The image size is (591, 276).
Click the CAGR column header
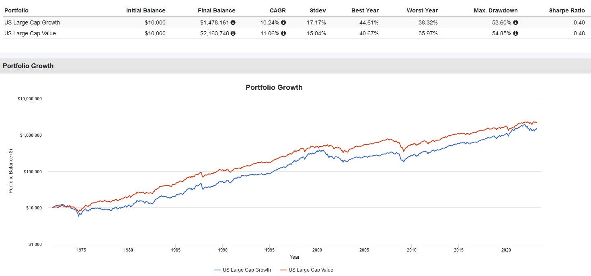pyautogui.click(x=278, y=10)
